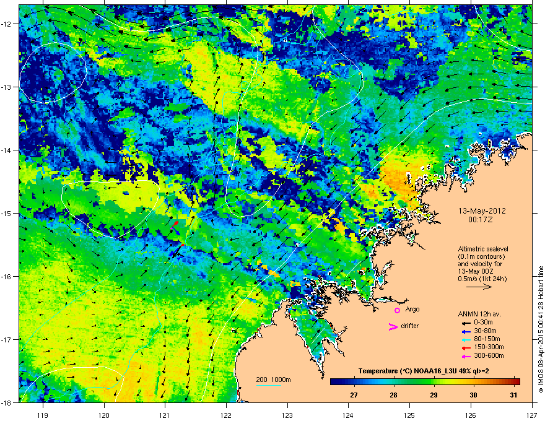The height and width of the screenshot is (421, 545).
Task: Click the 'ANMN 12h av.' legend heading
Action: (479, 314)
